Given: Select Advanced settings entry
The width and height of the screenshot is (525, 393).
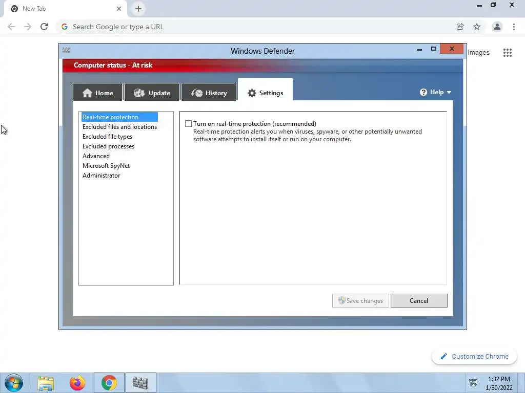Looking at the screenshot, I should click(x=96, y=156).
